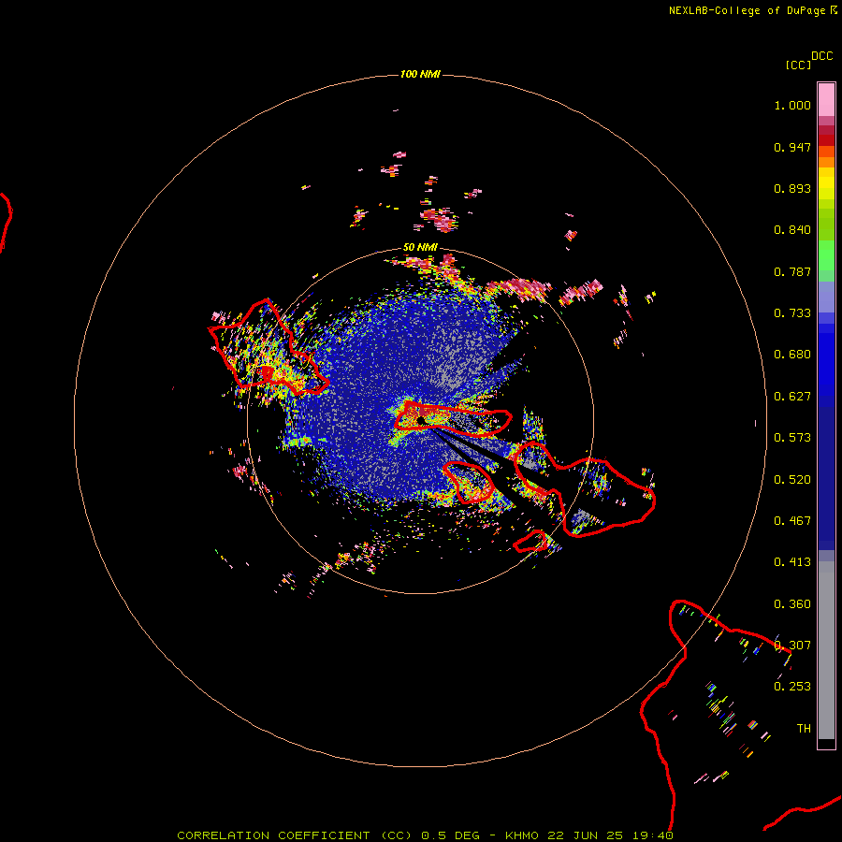
Task: Click the KHMO radar site at the map center
Action: (421, 421)
